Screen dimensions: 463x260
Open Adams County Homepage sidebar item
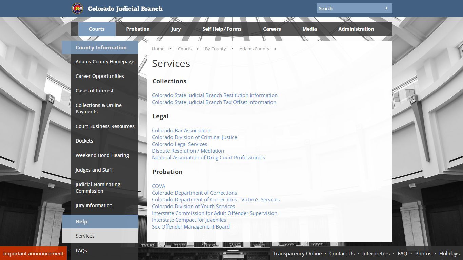click(104, 62)
